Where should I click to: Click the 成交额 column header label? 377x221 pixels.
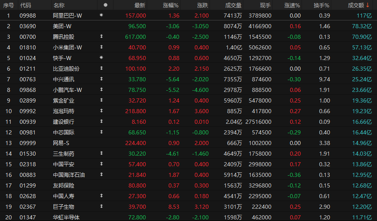point(356,5)
